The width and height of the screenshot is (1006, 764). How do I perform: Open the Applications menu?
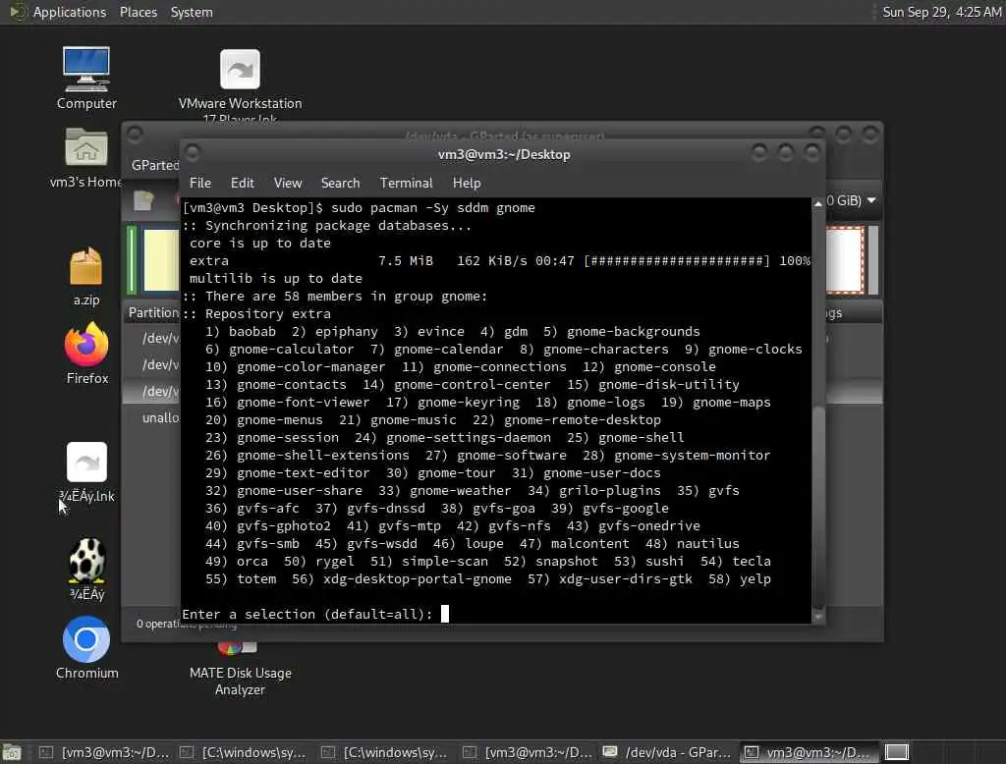coord(70,12)
